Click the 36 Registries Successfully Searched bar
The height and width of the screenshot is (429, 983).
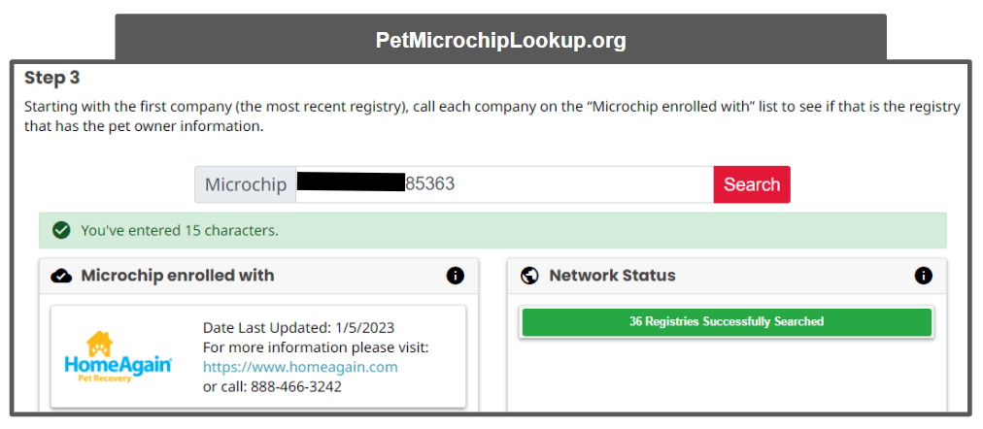[726, 321]
